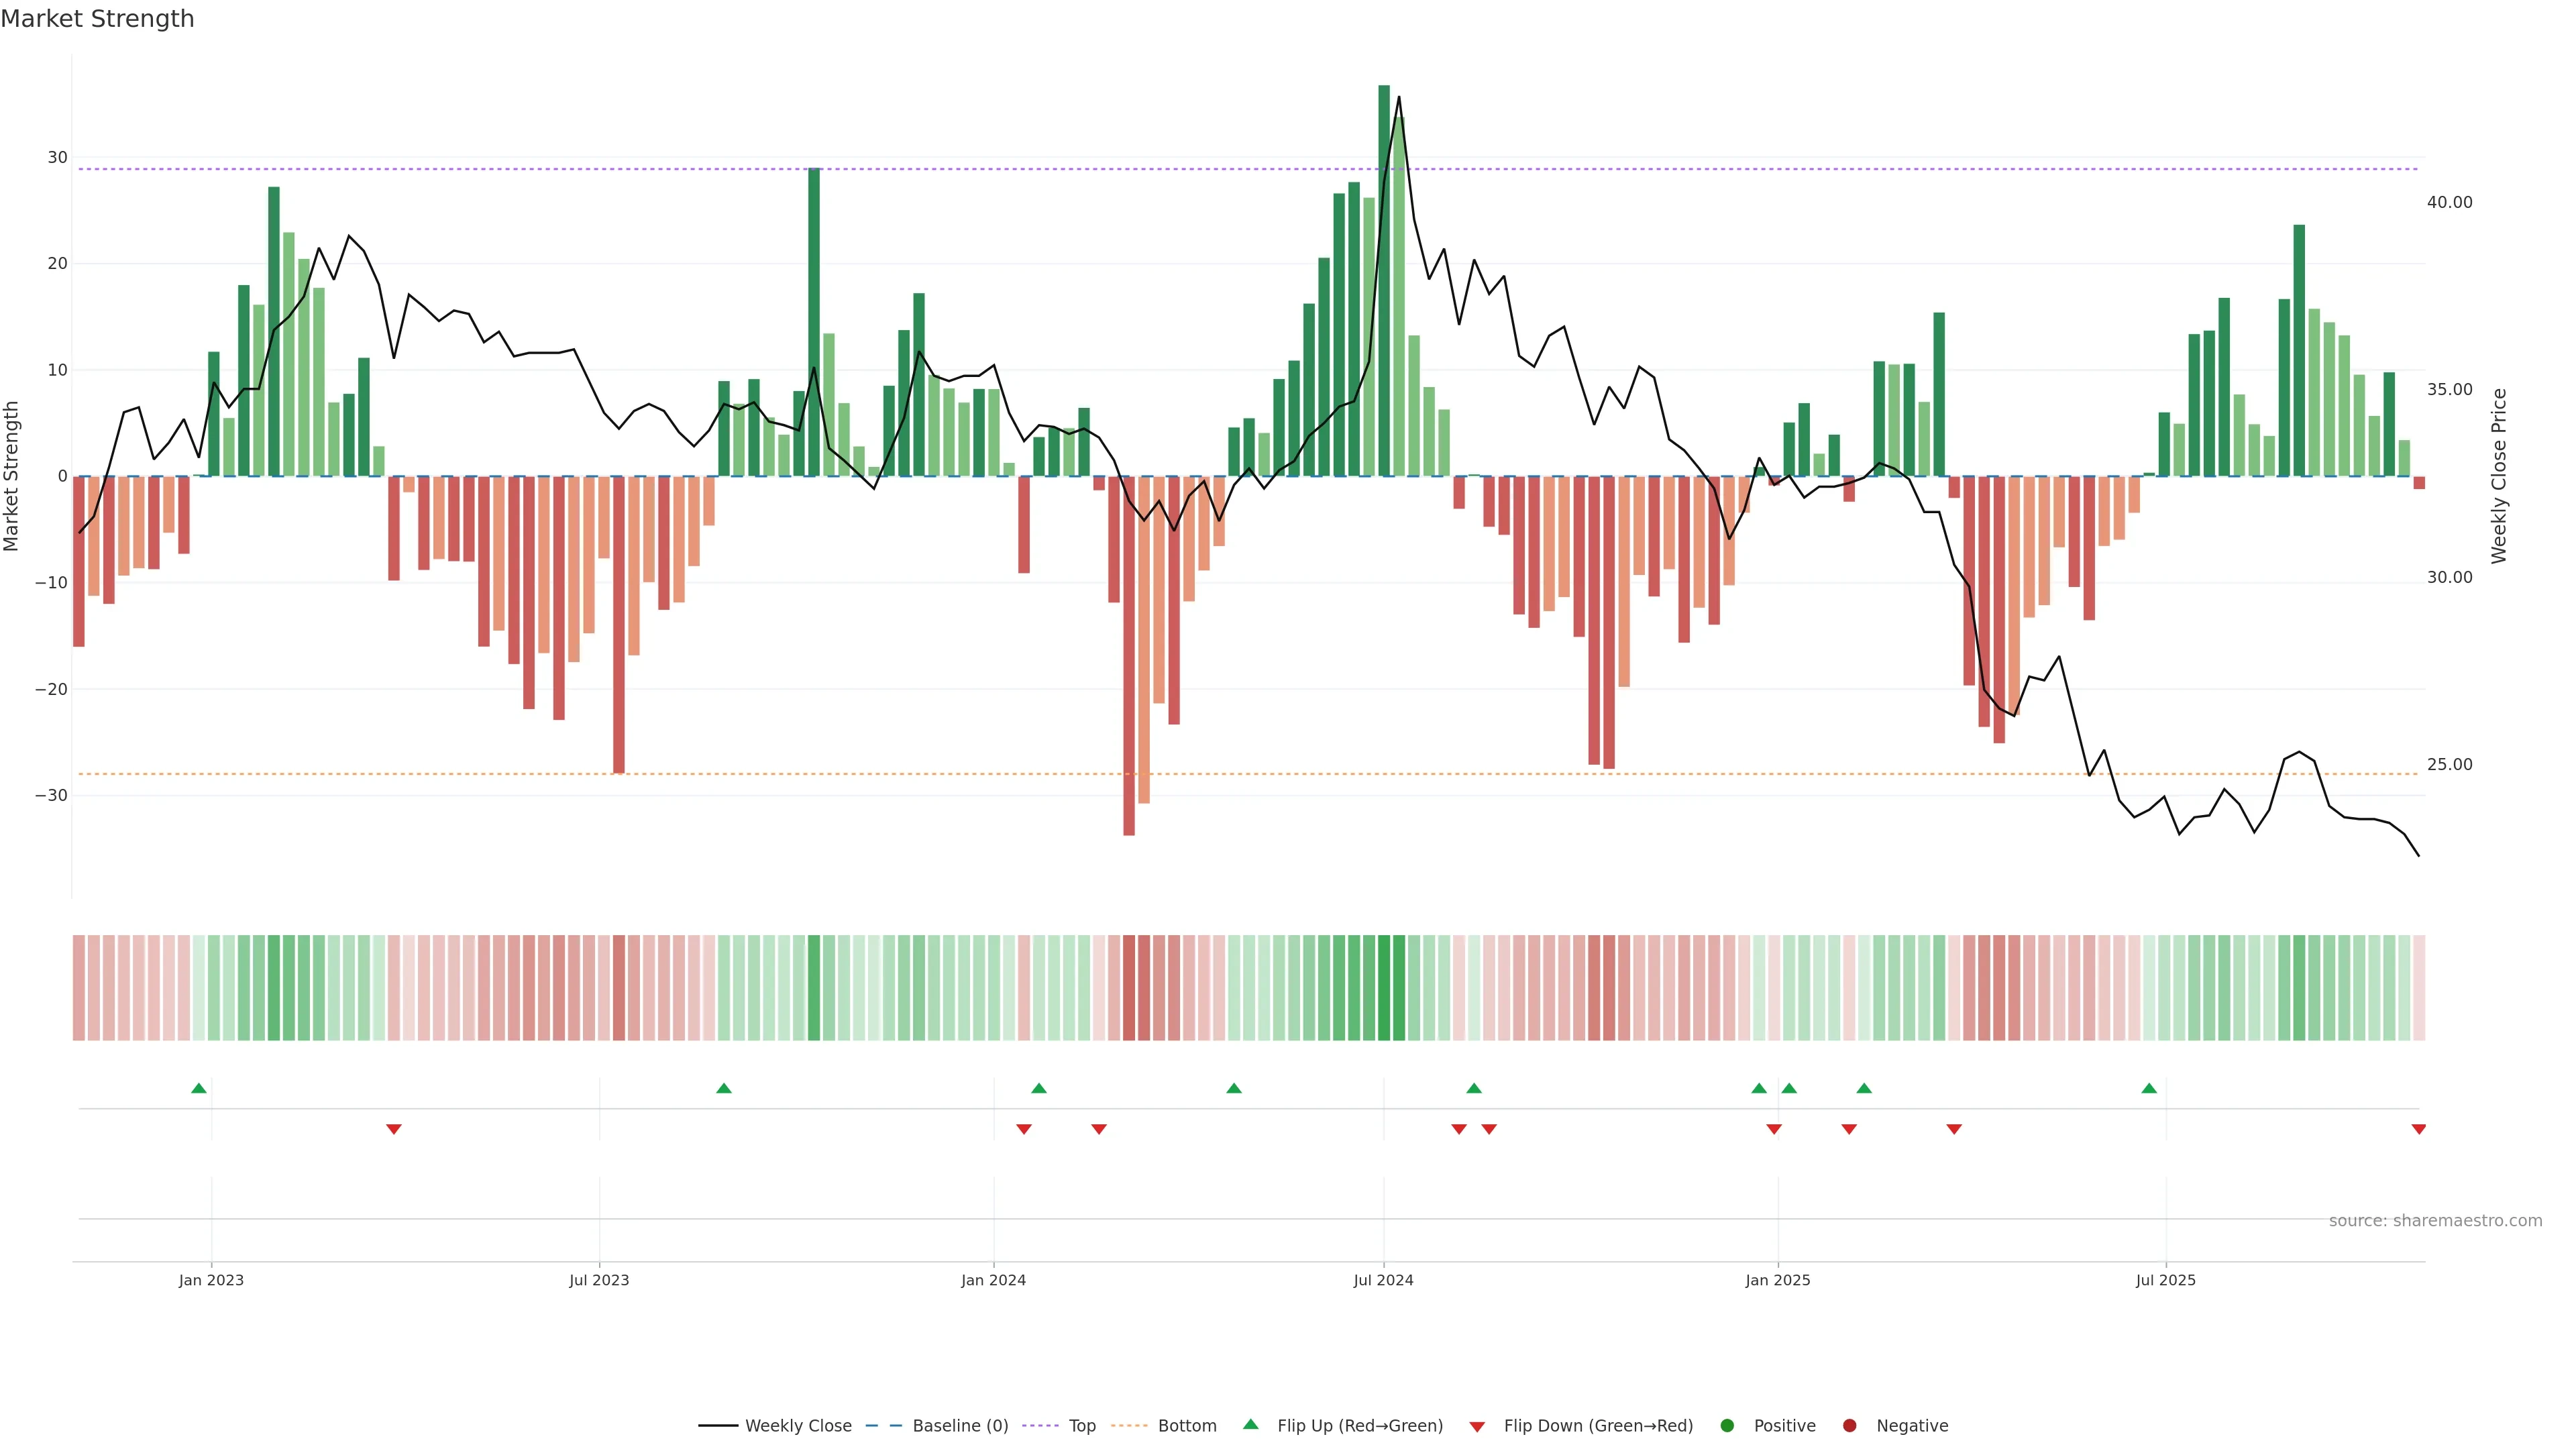This screenshot has height=1449, width=2576.
Task: Click the Weekly Close Price axis title
Action: click(x=2499, y=476)
